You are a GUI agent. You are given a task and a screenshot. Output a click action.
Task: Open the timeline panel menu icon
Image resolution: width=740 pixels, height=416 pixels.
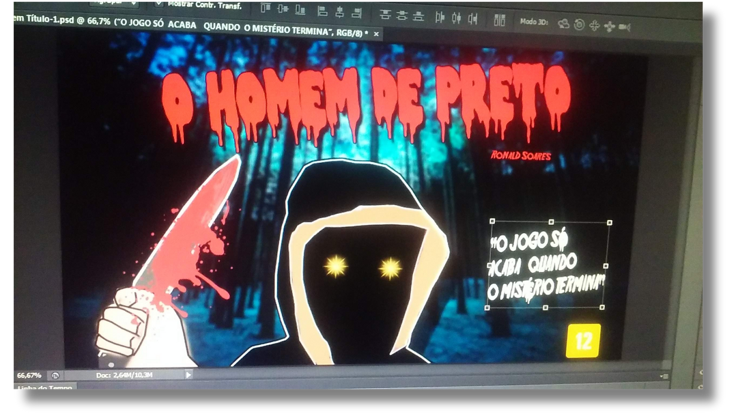(664, 376)
